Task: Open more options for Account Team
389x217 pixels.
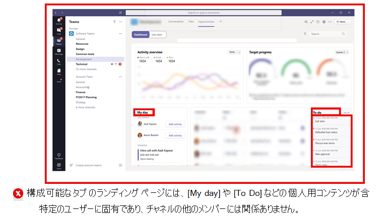Action: 120,77
